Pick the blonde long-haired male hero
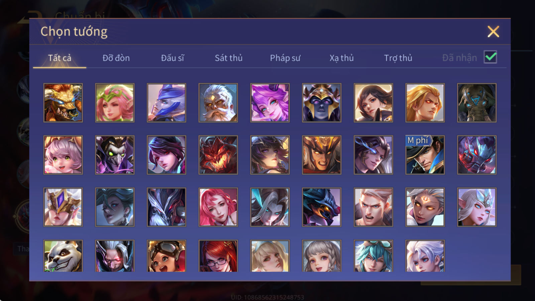This screenshot has width=535, height=301. tap(425, 103)
